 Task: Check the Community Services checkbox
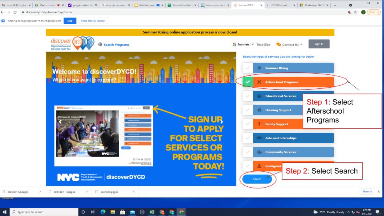pos(248,152)
